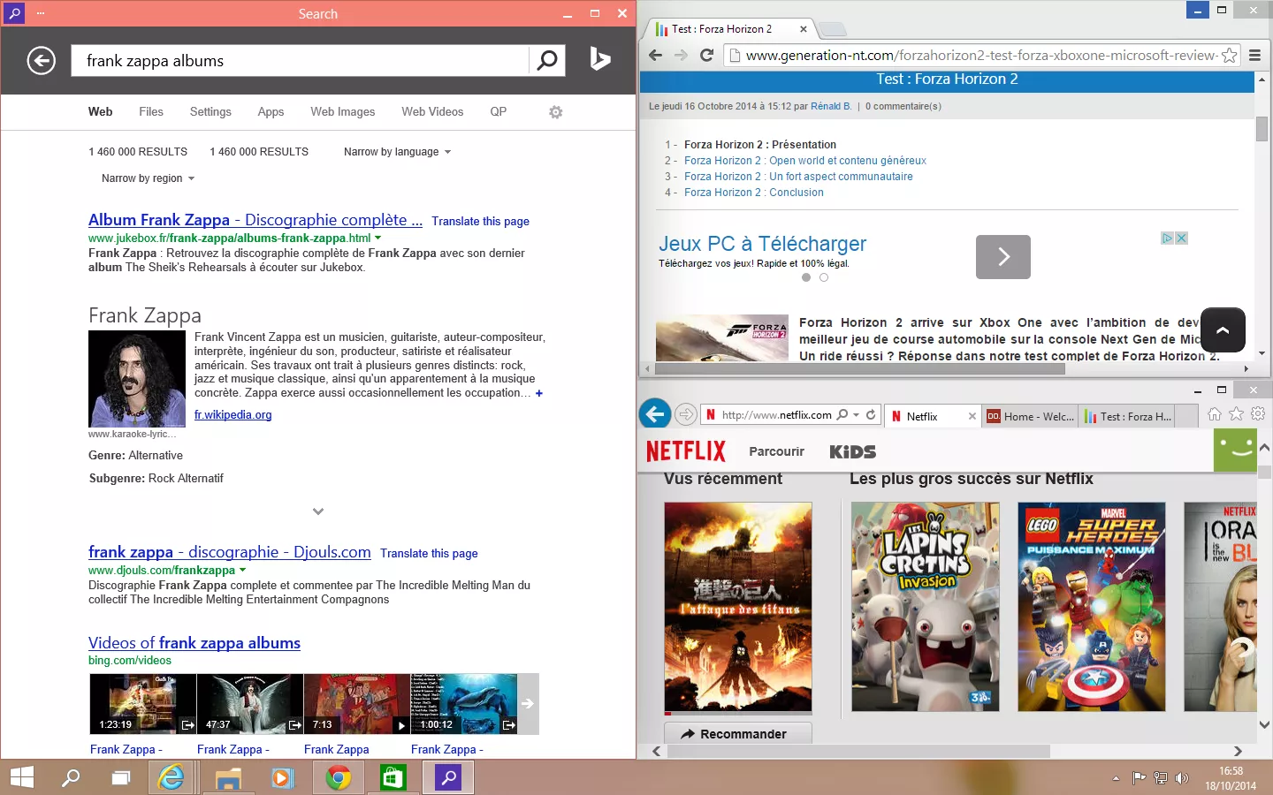The image size is (1273, 795).
Task: Open Forza Horizon 2 : Conclusion link
Action: coord(754,193)
